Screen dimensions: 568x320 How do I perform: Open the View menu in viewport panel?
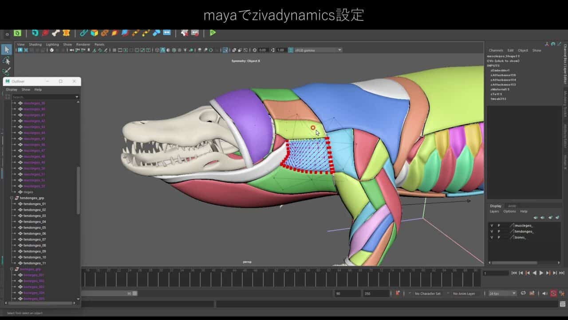pos(21,44)
